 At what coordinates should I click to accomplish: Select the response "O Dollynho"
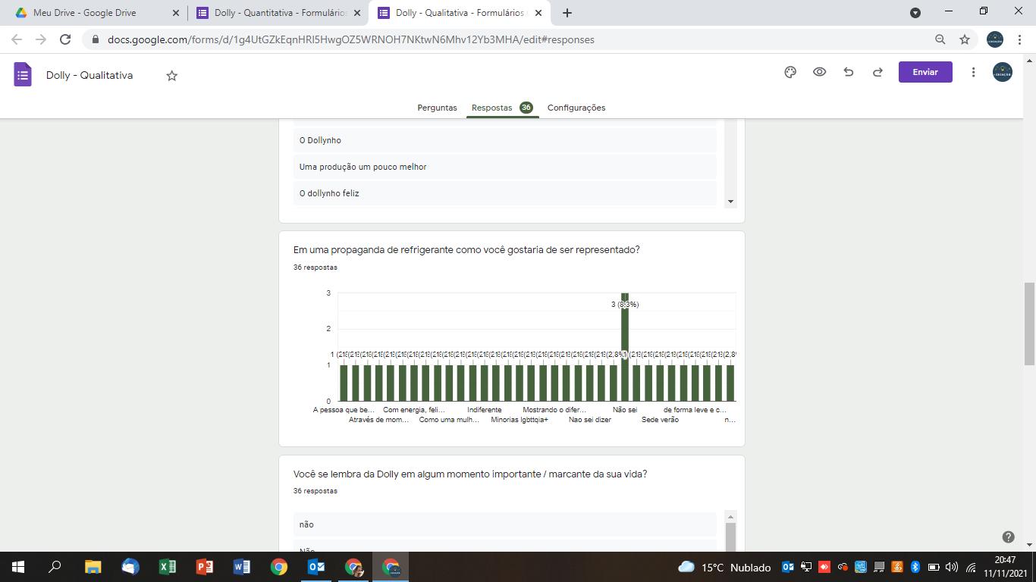point(505,140)
